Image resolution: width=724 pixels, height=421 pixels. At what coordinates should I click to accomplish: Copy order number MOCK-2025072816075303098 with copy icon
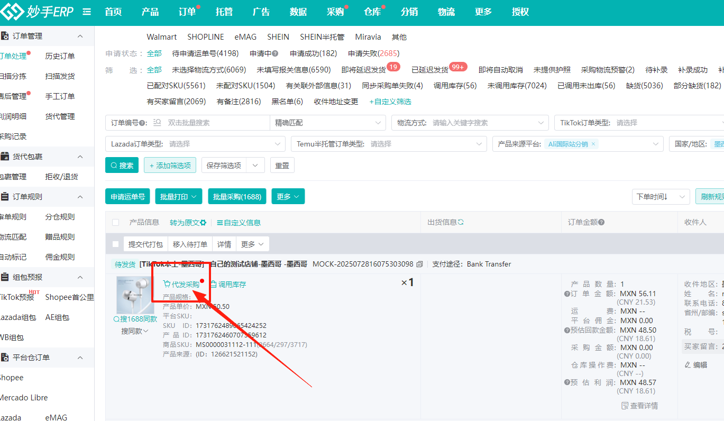click(419, 264)
